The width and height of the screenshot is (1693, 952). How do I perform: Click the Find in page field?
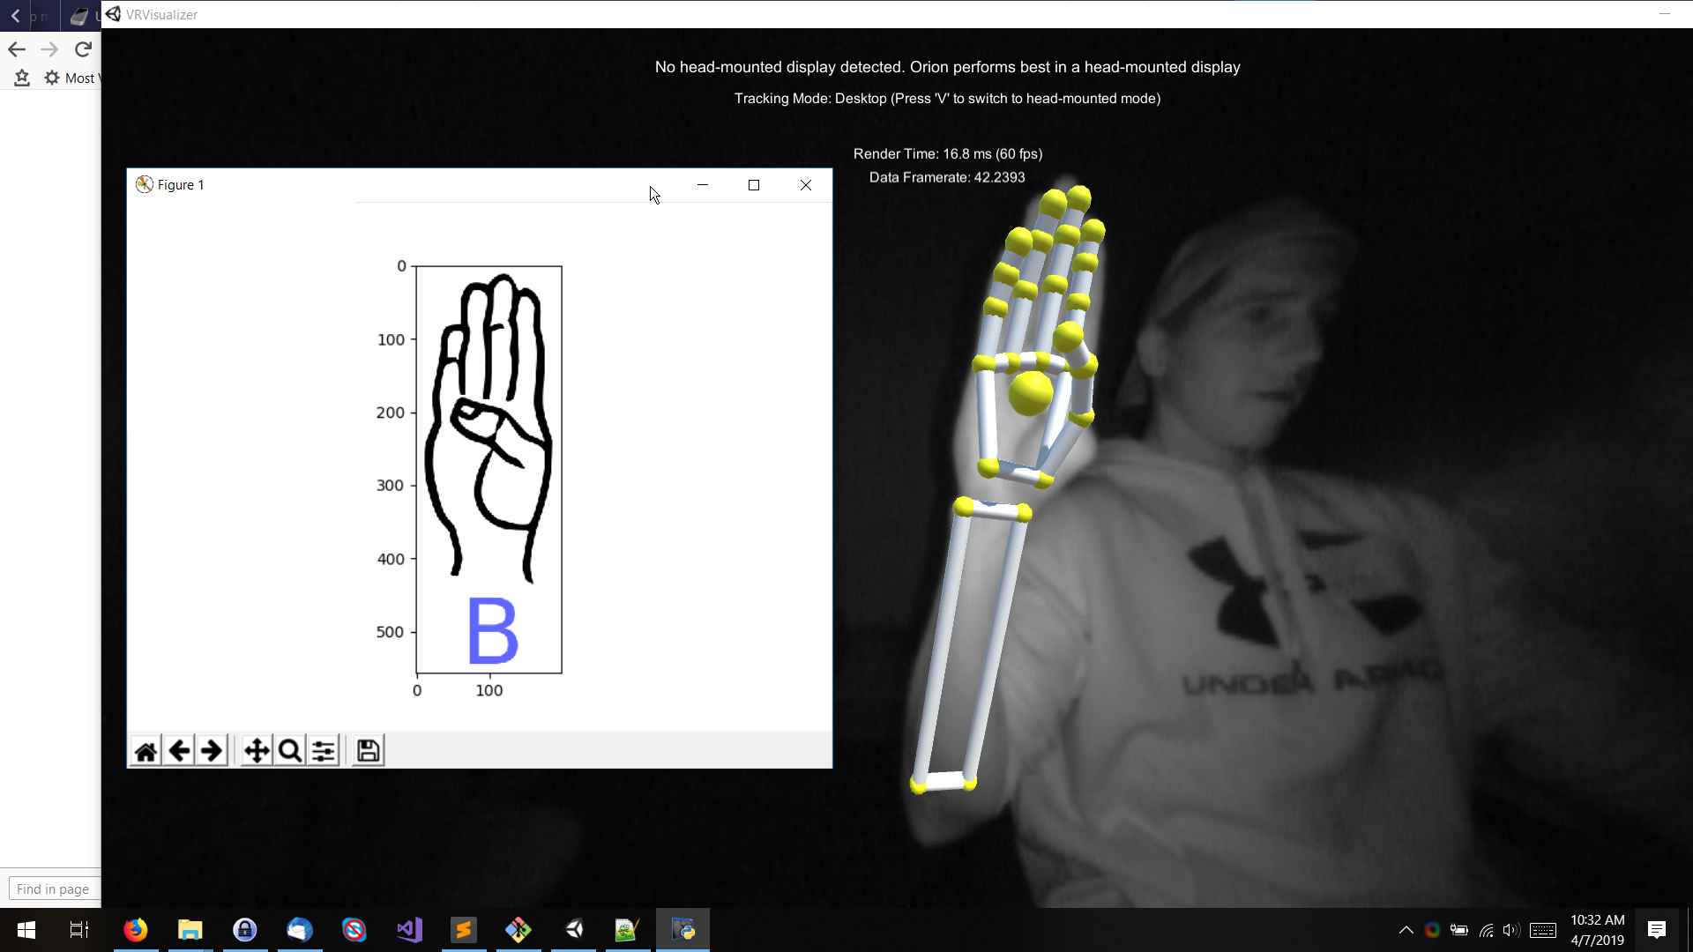[x=53, y=889]
